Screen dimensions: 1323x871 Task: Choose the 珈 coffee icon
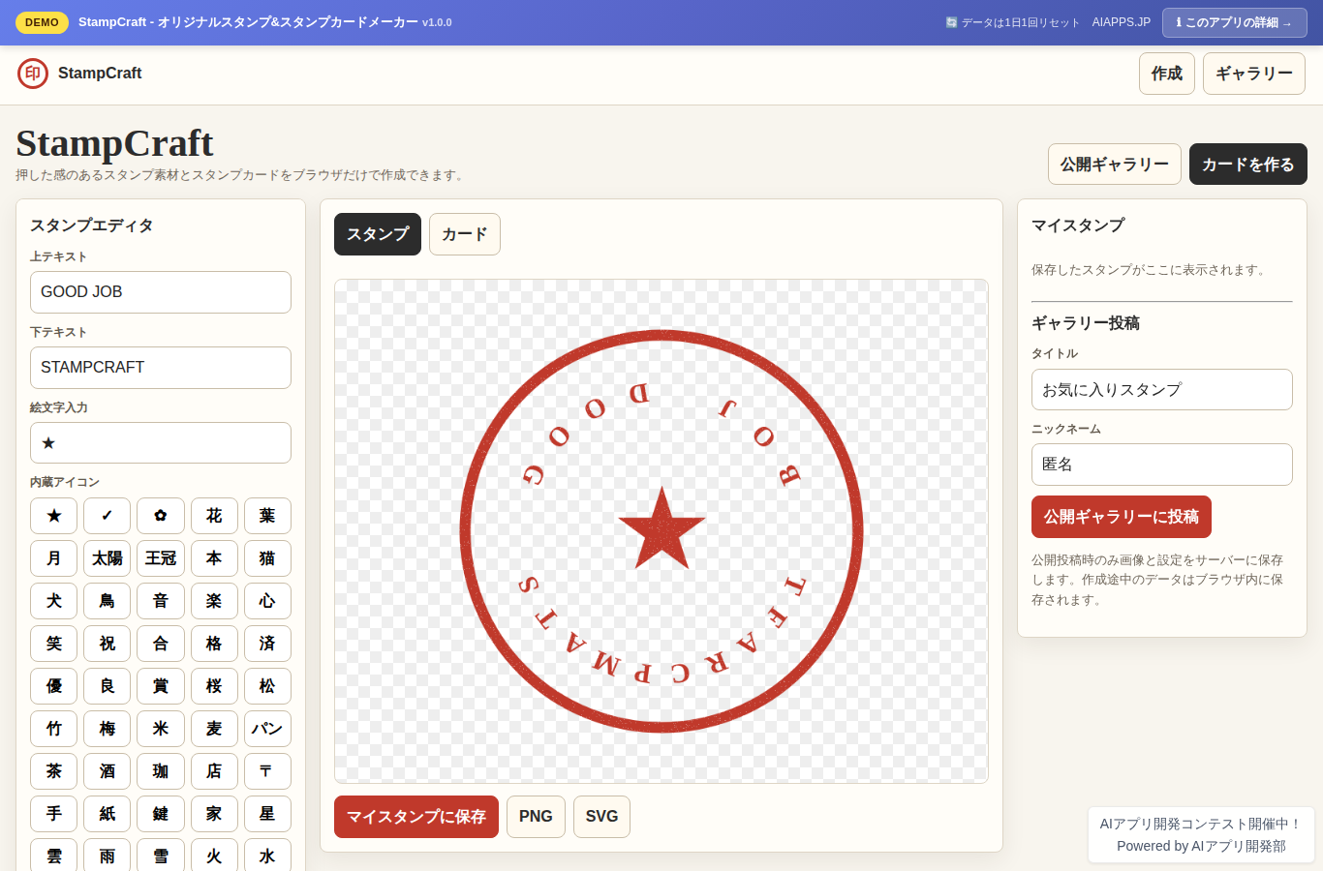[x=161, y=771]
